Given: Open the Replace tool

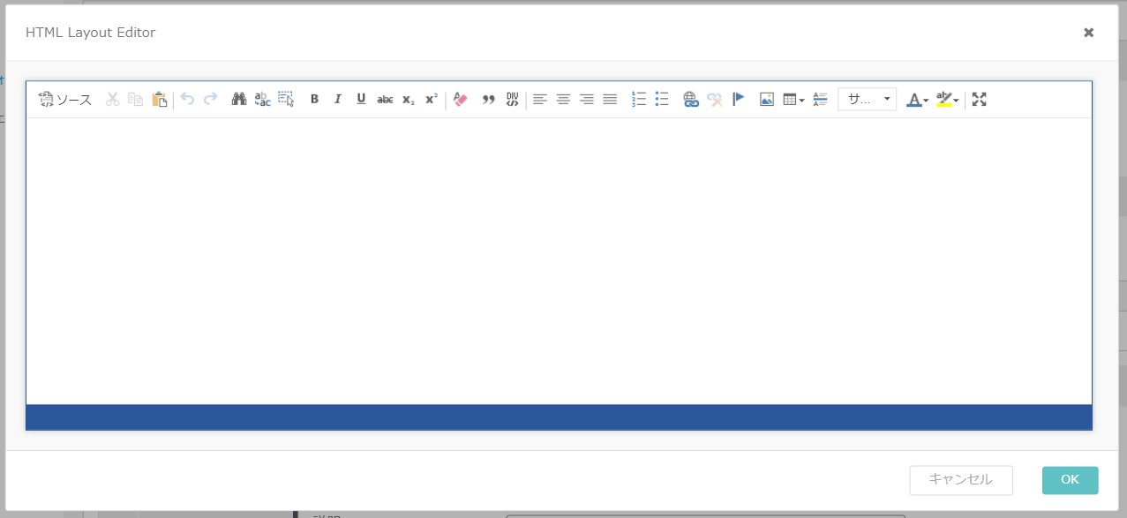Looking at the screenshot, I should (x=262, y=100).
